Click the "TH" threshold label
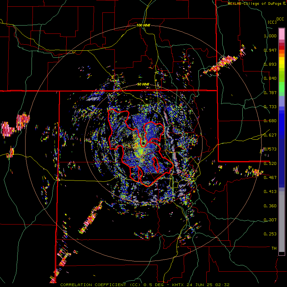This screenshot has height=287, width=287. click(x=274, y=248)
